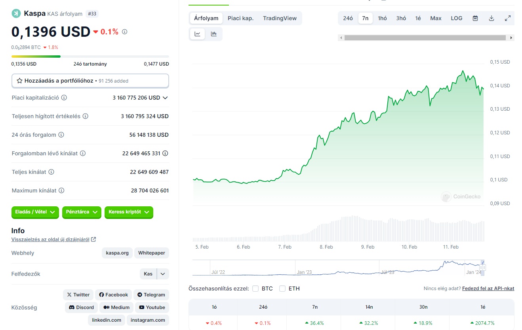Enable ETH comparison checkbox

click(x=282, y=289)
